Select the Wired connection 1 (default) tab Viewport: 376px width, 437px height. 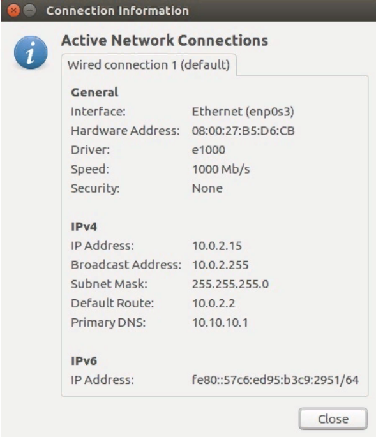(149, 65)
